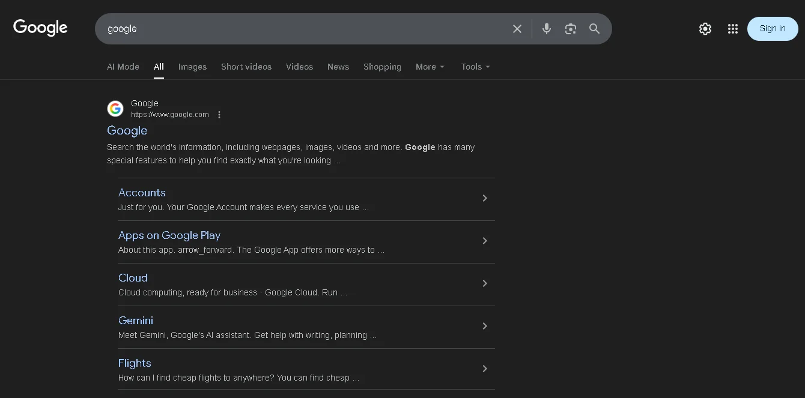Click chevron arrow on Gemini row
805x398 pixels.
click(x=485, y=326)
